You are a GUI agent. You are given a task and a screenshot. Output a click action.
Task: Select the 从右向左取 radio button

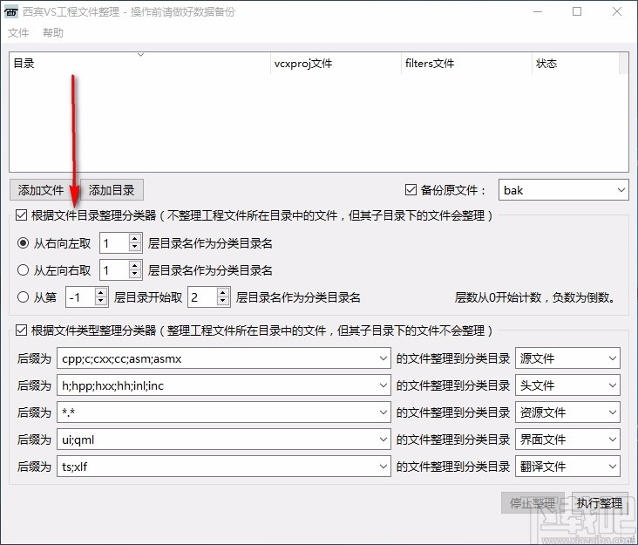[x=23, y=243]
